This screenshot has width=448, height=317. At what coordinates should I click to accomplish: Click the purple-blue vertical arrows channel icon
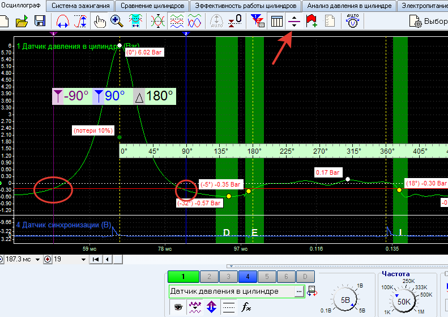click(x=211, y=307)
